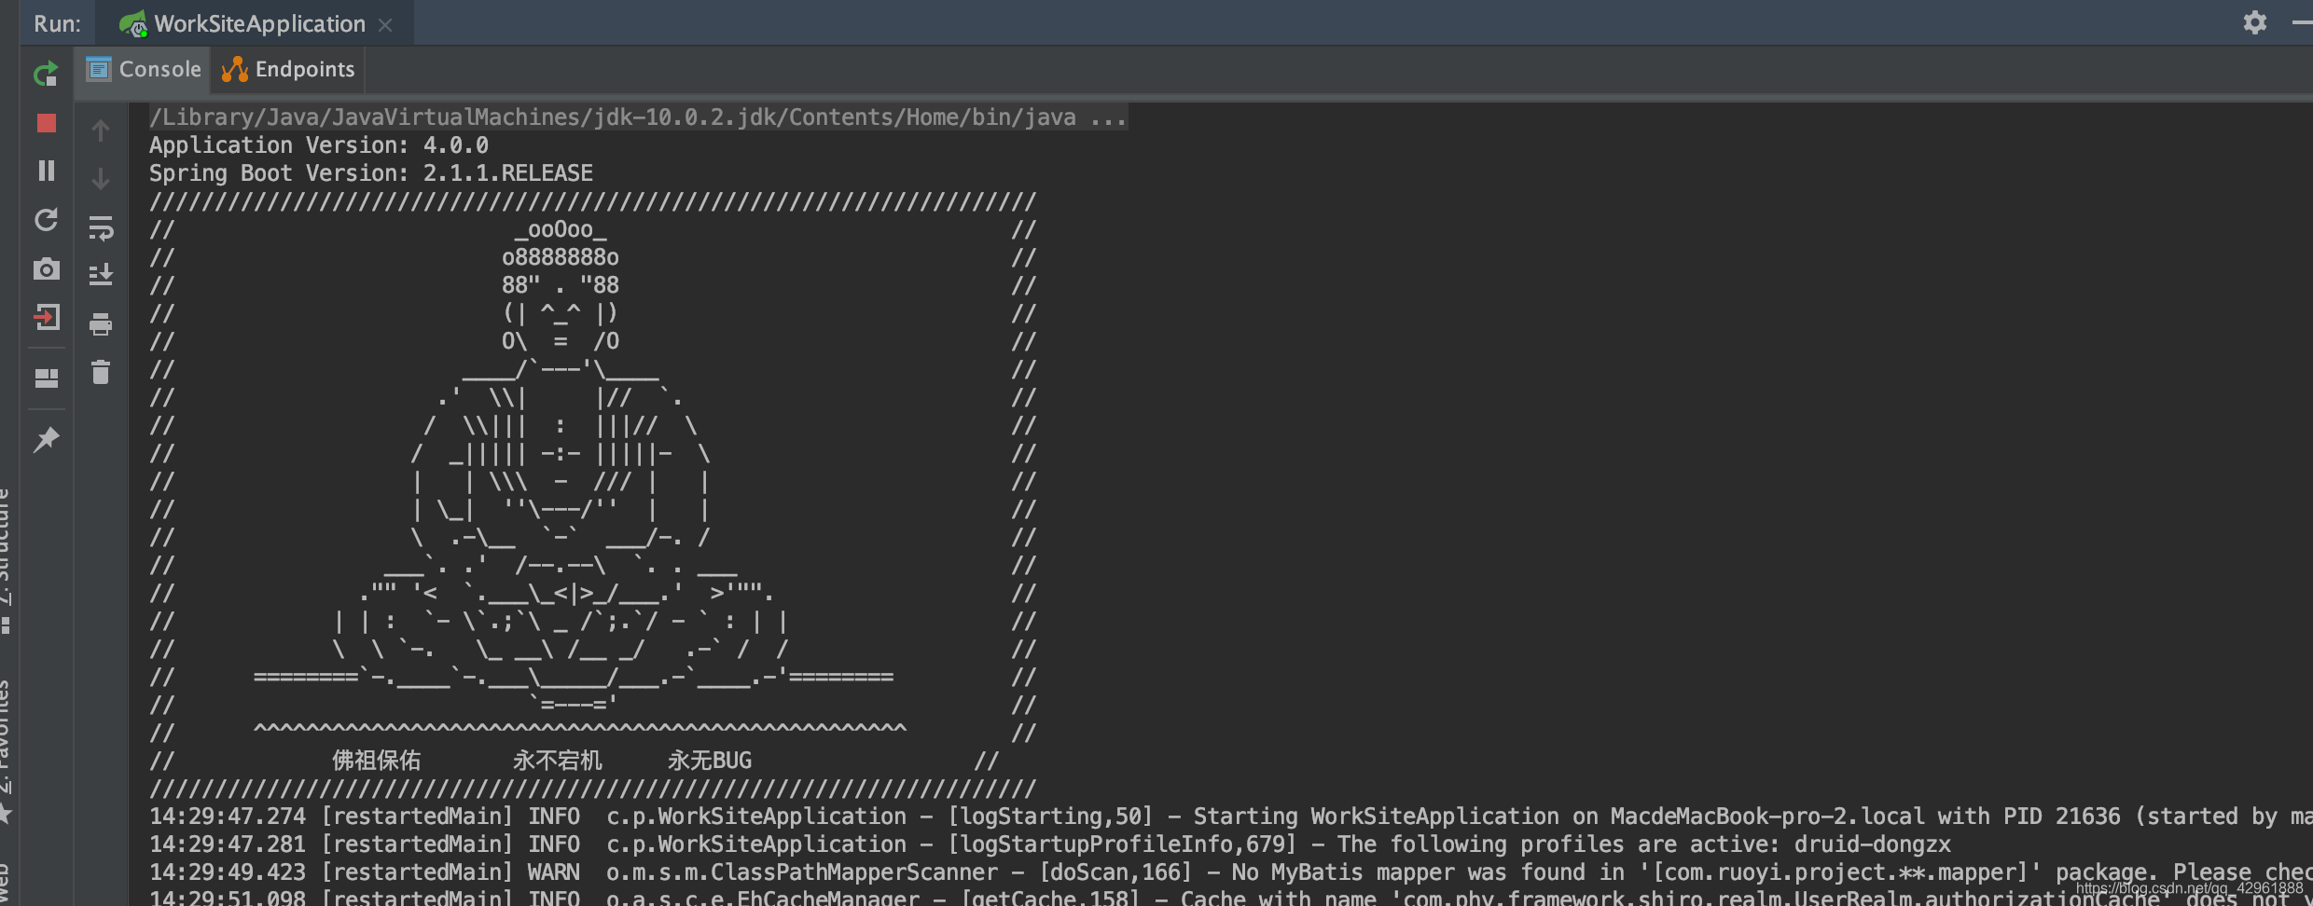Click the WARN ClassPathMapperScanner log line
This screenshot has width=2313, height=906.
point(1231,872)
